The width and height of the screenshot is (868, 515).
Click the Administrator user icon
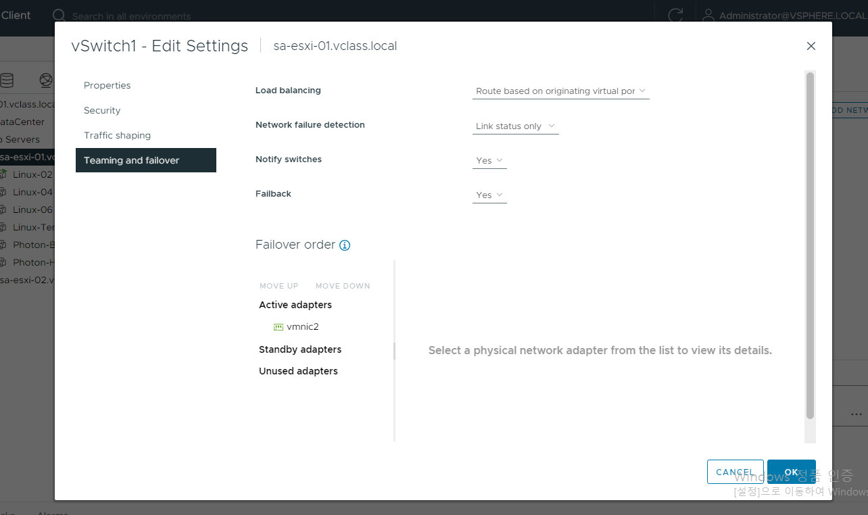[708, 15]
